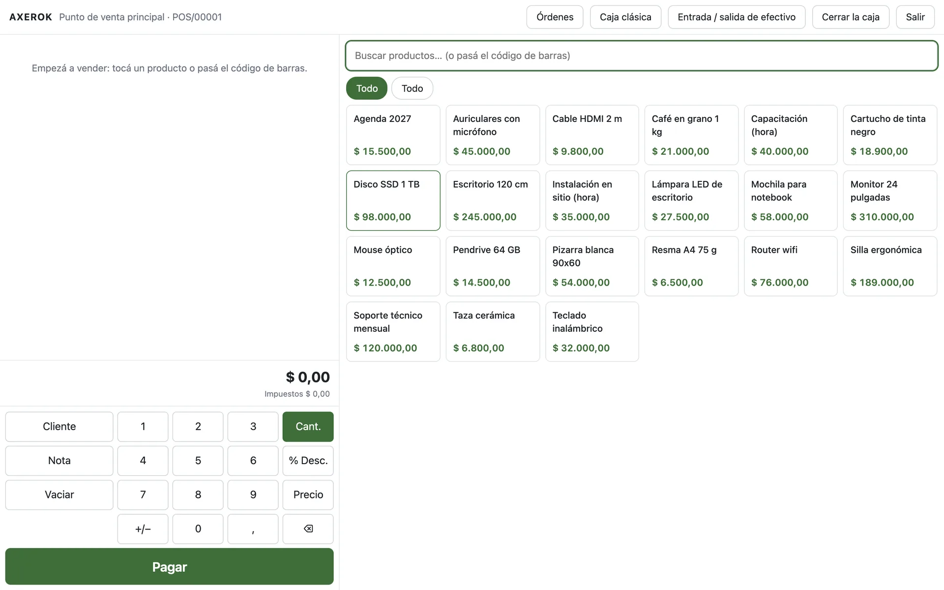The height and width of the screenshot is (590, 944).
Task: Click the backspace icon on the keypad
Action: 308,529
